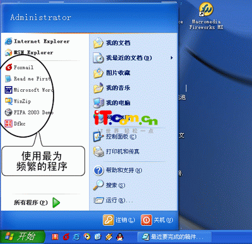The height and width of the screenshot is (244, 252).
Task: Start FIFA 2003 Demo
Action: pos(29,113)
